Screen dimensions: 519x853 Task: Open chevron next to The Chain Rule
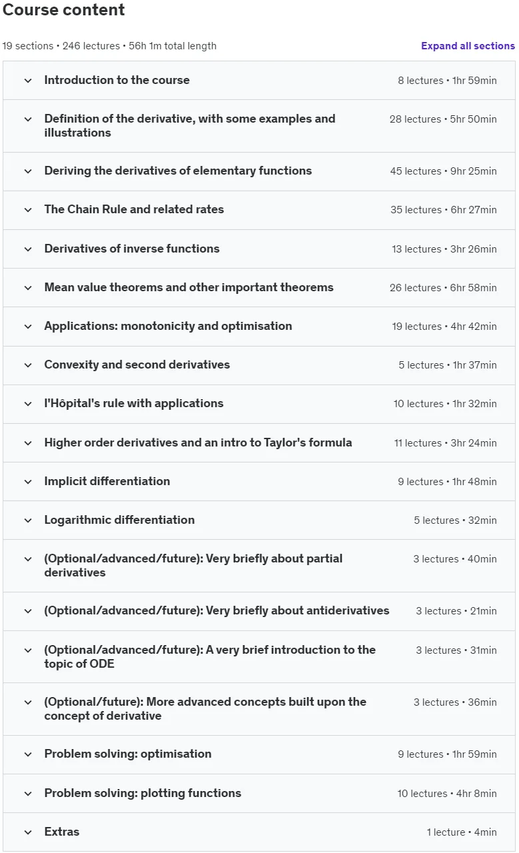click(x=28, y=210)
